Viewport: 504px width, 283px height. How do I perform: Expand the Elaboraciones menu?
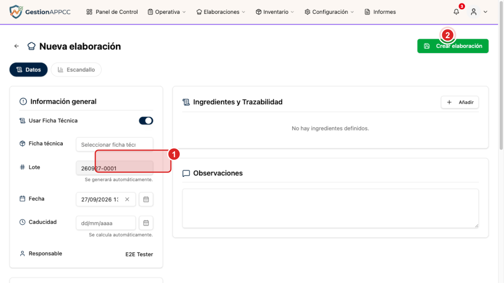220,12
